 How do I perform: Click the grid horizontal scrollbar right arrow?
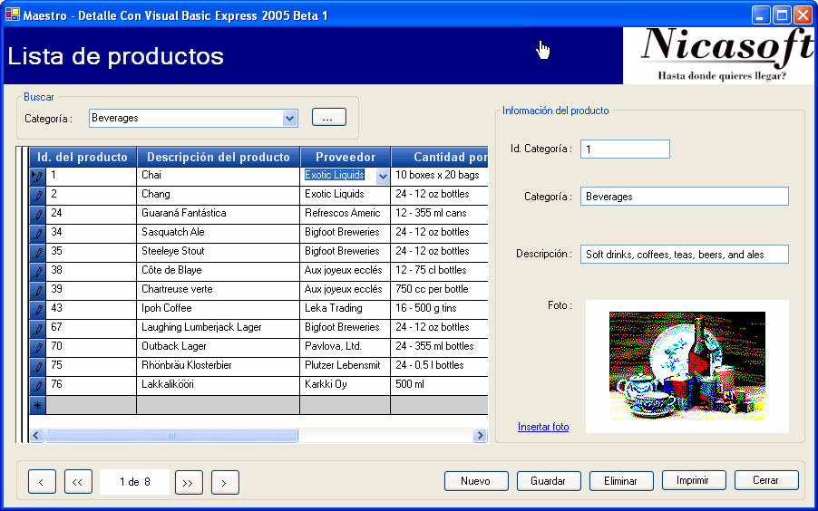pyautogui.click(x=480, y=436)
